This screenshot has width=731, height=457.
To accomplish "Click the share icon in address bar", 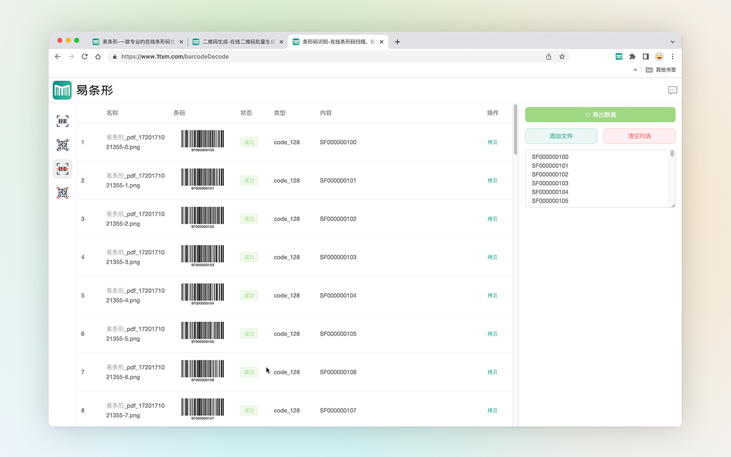I will (x=549, y=57).
